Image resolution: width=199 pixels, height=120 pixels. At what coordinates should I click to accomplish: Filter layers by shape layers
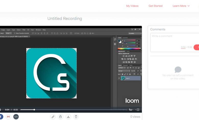tap(136, 68)
